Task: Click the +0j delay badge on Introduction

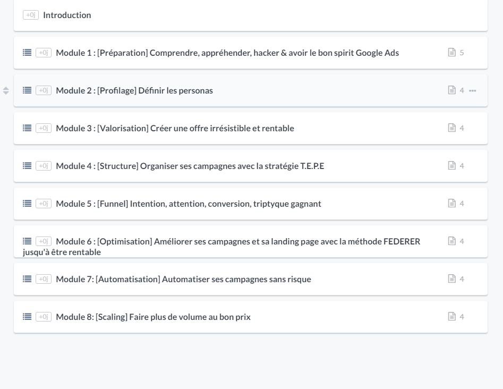Action: pyautogui.click(x=31, y=15)
